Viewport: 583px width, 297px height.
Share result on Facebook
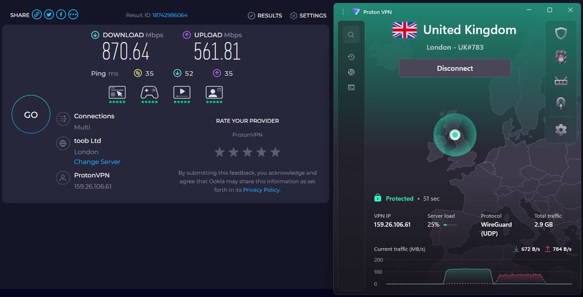pos(61,15)
